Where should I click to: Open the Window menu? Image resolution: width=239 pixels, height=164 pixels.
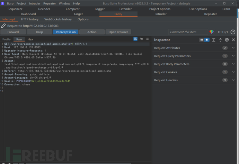[x=64, y=3]
